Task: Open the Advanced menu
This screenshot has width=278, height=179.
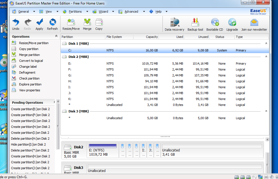Action: pyautogui.click(x=131, y=12)
